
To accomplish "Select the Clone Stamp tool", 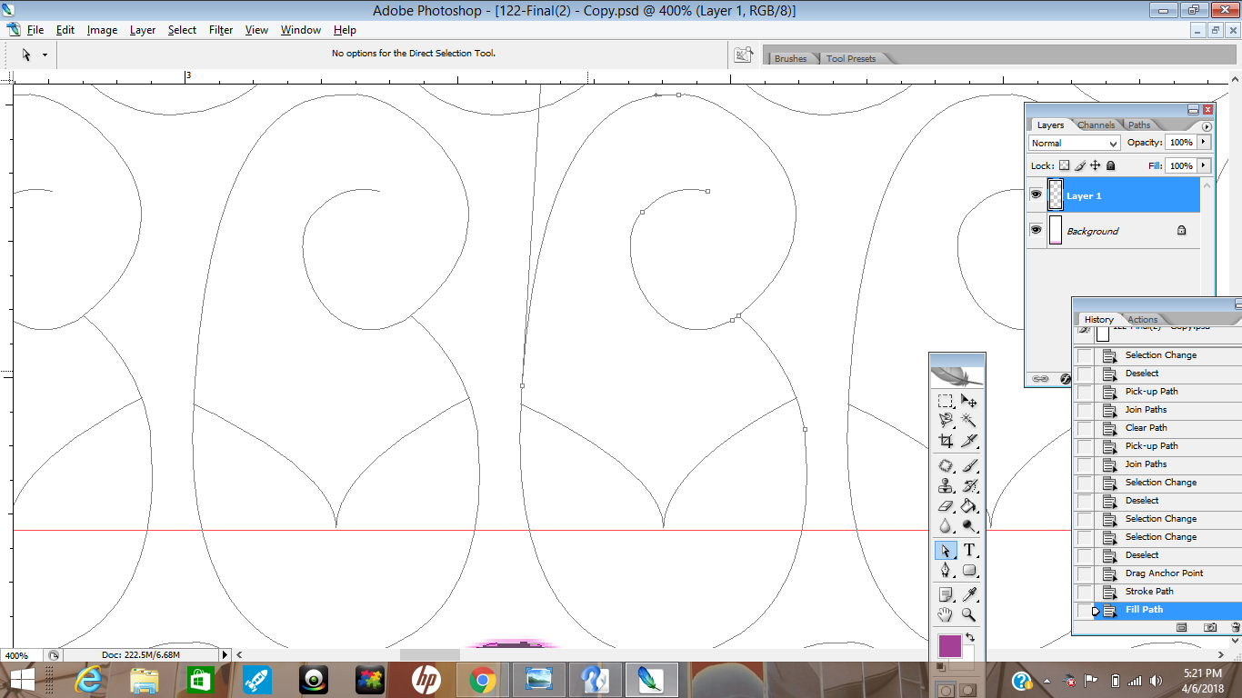I will 946,485.
